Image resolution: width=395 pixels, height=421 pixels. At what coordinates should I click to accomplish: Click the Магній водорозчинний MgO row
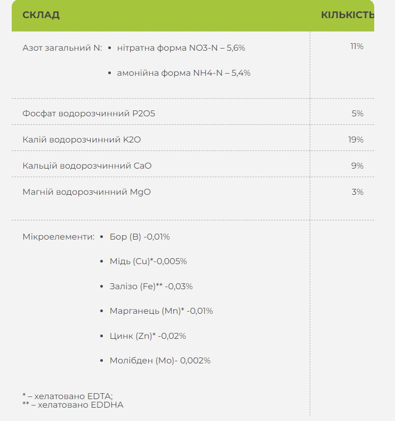(86, 192)
